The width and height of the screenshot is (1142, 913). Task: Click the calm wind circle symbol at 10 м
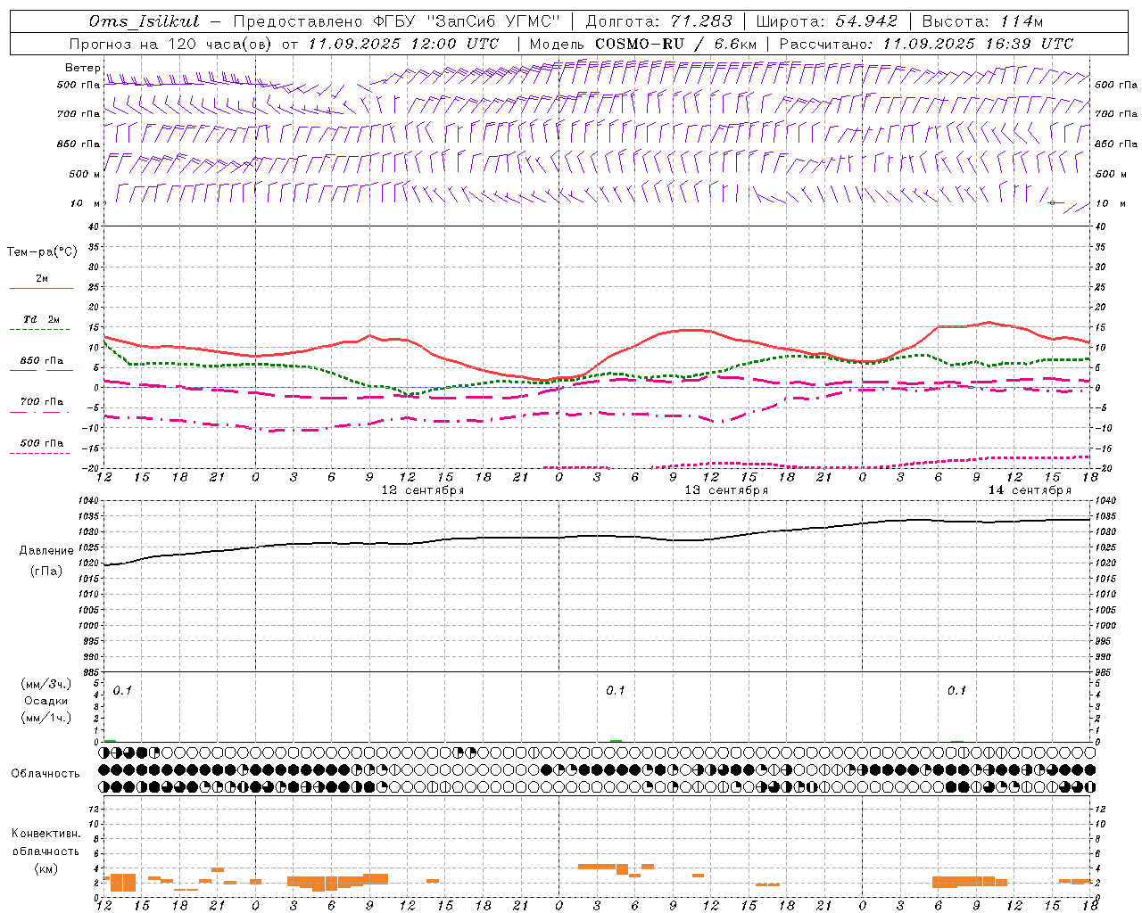(1053, 203)
